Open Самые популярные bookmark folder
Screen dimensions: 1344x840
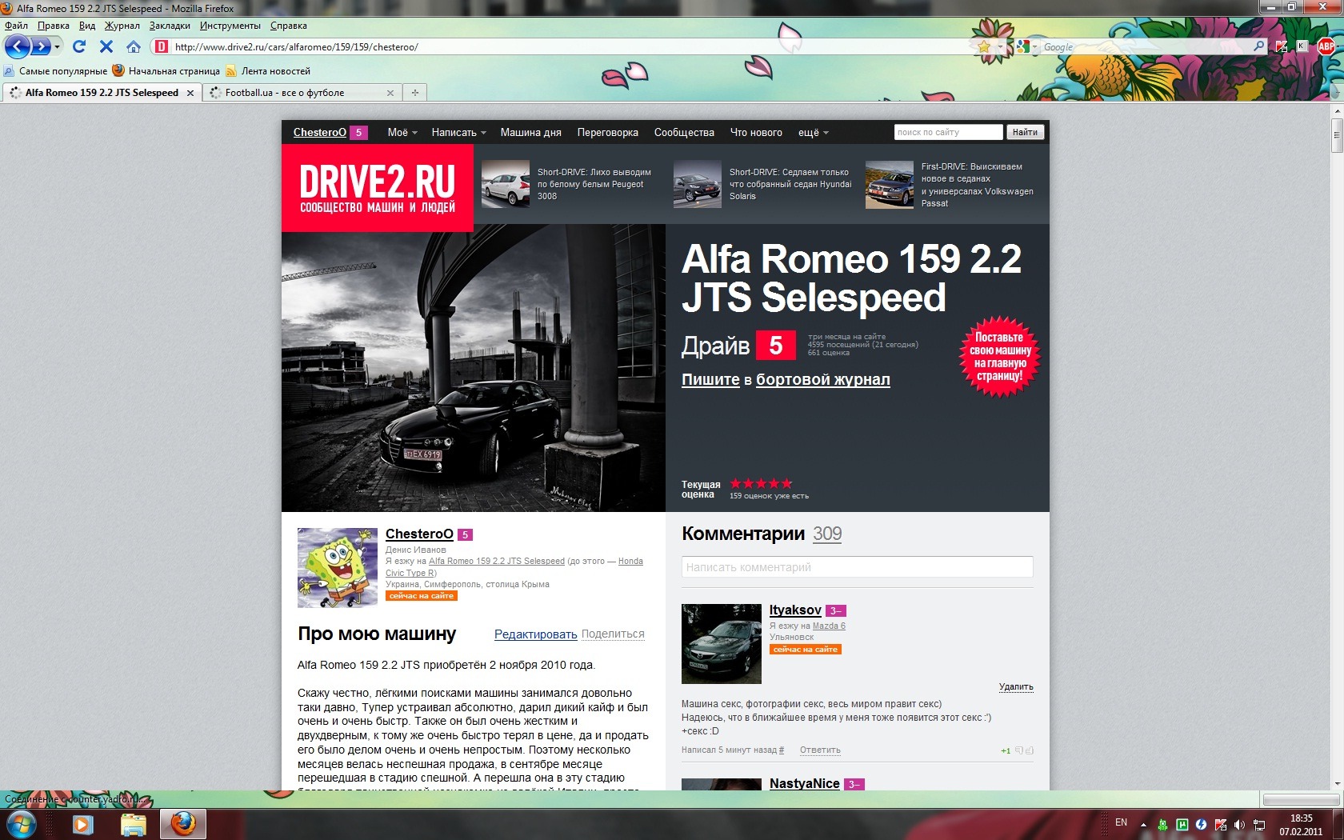pos(56,71)
